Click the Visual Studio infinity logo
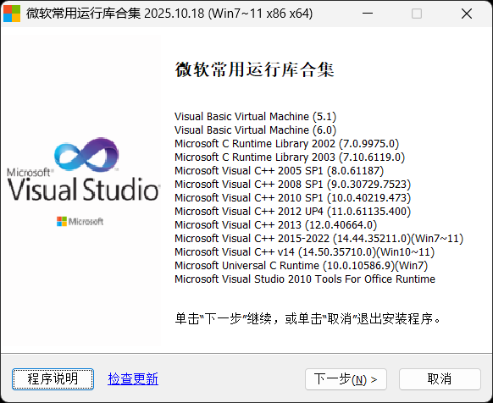This screenshot has height=403, width=493. 86,155
